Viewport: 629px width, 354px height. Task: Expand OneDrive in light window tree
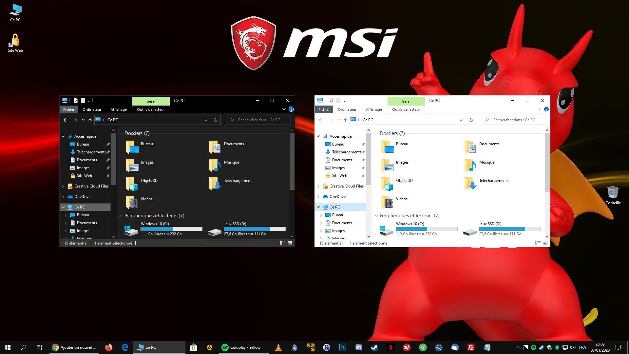[318, 197]
